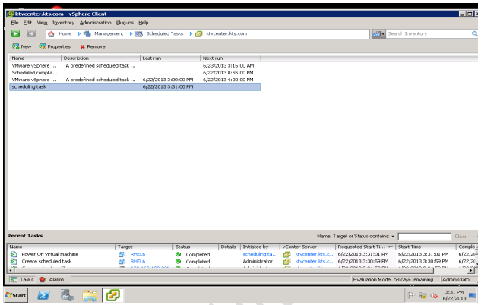Sort recent tasks by Status column
Viewport: 481px width, 305px height.
click(195, 247)
